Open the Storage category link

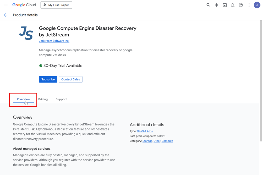click(x=147, y=141)
